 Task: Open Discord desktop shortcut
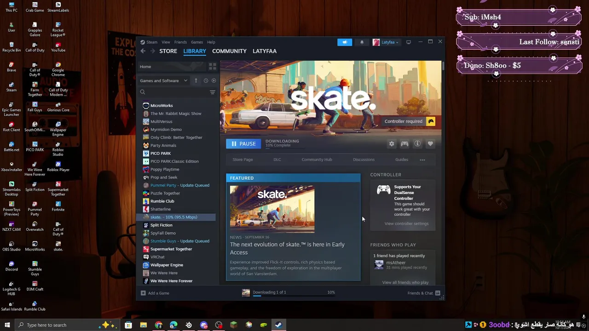coord(12,265)
